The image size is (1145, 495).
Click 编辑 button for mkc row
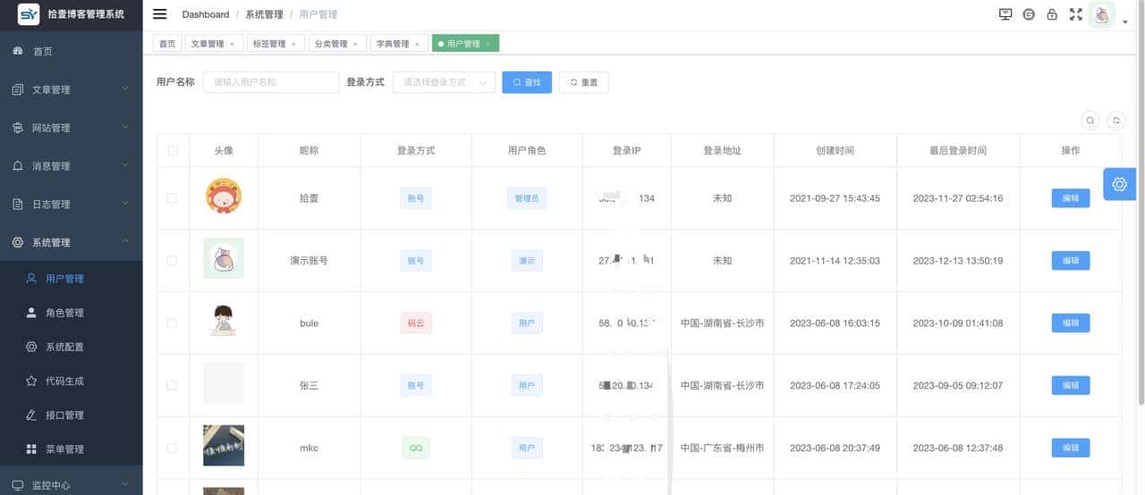click(x=1071, y=448)
